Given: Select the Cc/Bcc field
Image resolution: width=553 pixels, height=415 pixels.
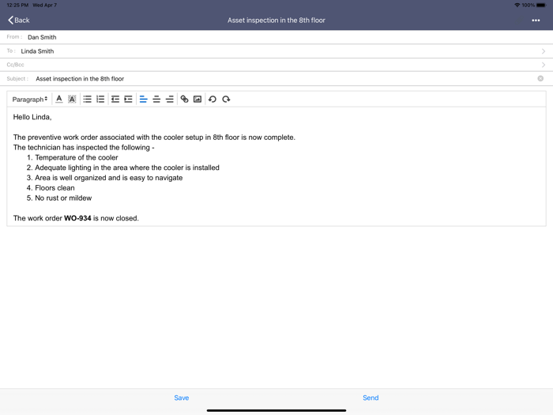Looking at the screenshot, I should pos(276,65).
